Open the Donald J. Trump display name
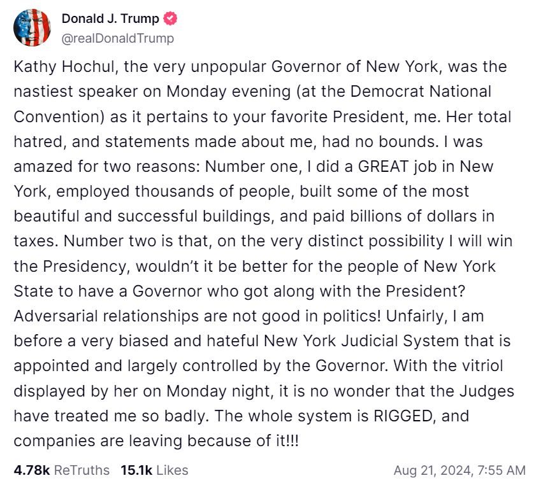 tap(110, 18)
